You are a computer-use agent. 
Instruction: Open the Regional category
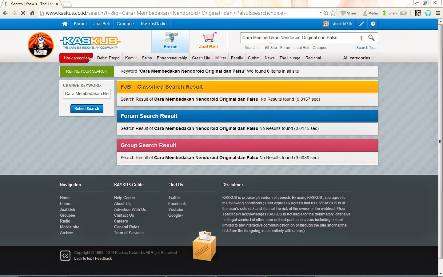coord(313,58)
